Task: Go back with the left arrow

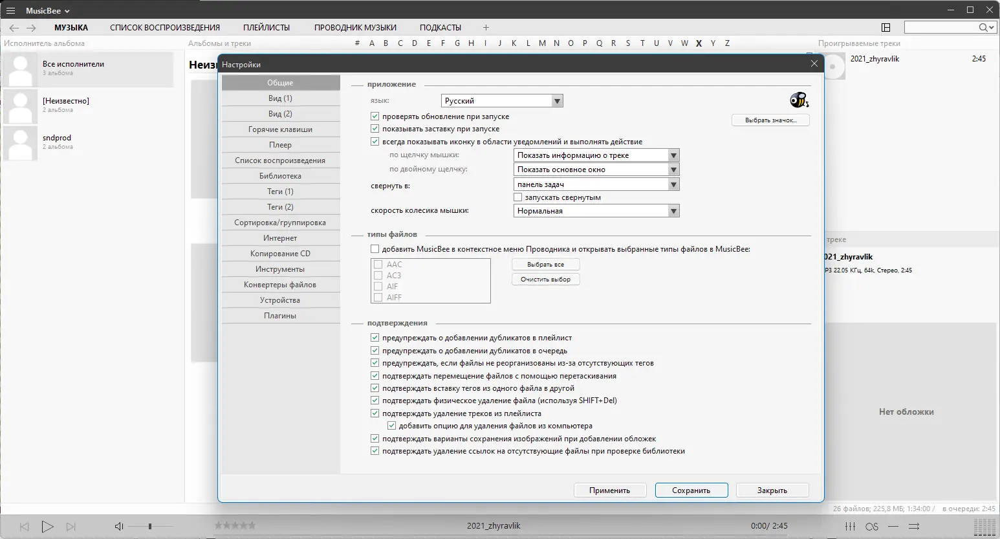Action: pyautogui.click(x=14, y=28)
